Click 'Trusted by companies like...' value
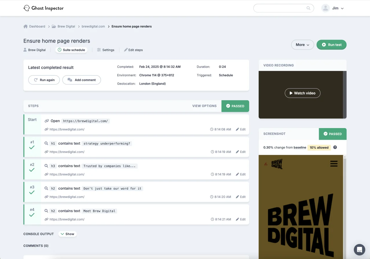370x259 pixels. click(110, 166)
